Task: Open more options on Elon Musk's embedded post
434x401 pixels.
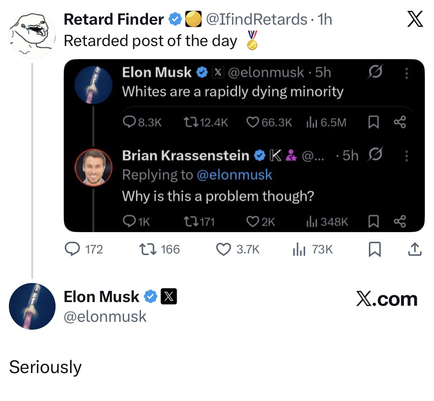Action: (407, 73)
